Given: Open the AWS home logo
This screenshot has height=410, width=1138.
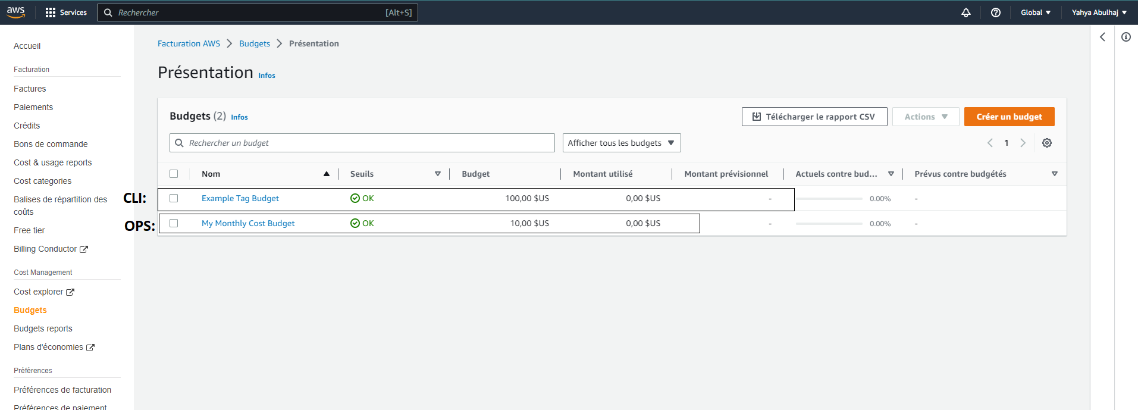Looking at the screenshot, I should click(16, 12).
